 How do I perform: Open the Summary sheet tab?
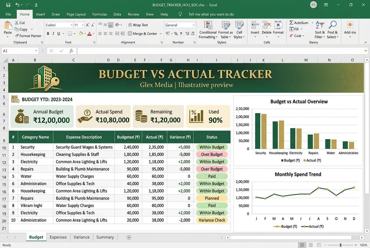pos(105,237)
